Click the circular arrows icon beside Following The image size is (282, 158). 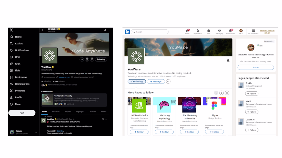pyautogui.click(x=92, y=59)
